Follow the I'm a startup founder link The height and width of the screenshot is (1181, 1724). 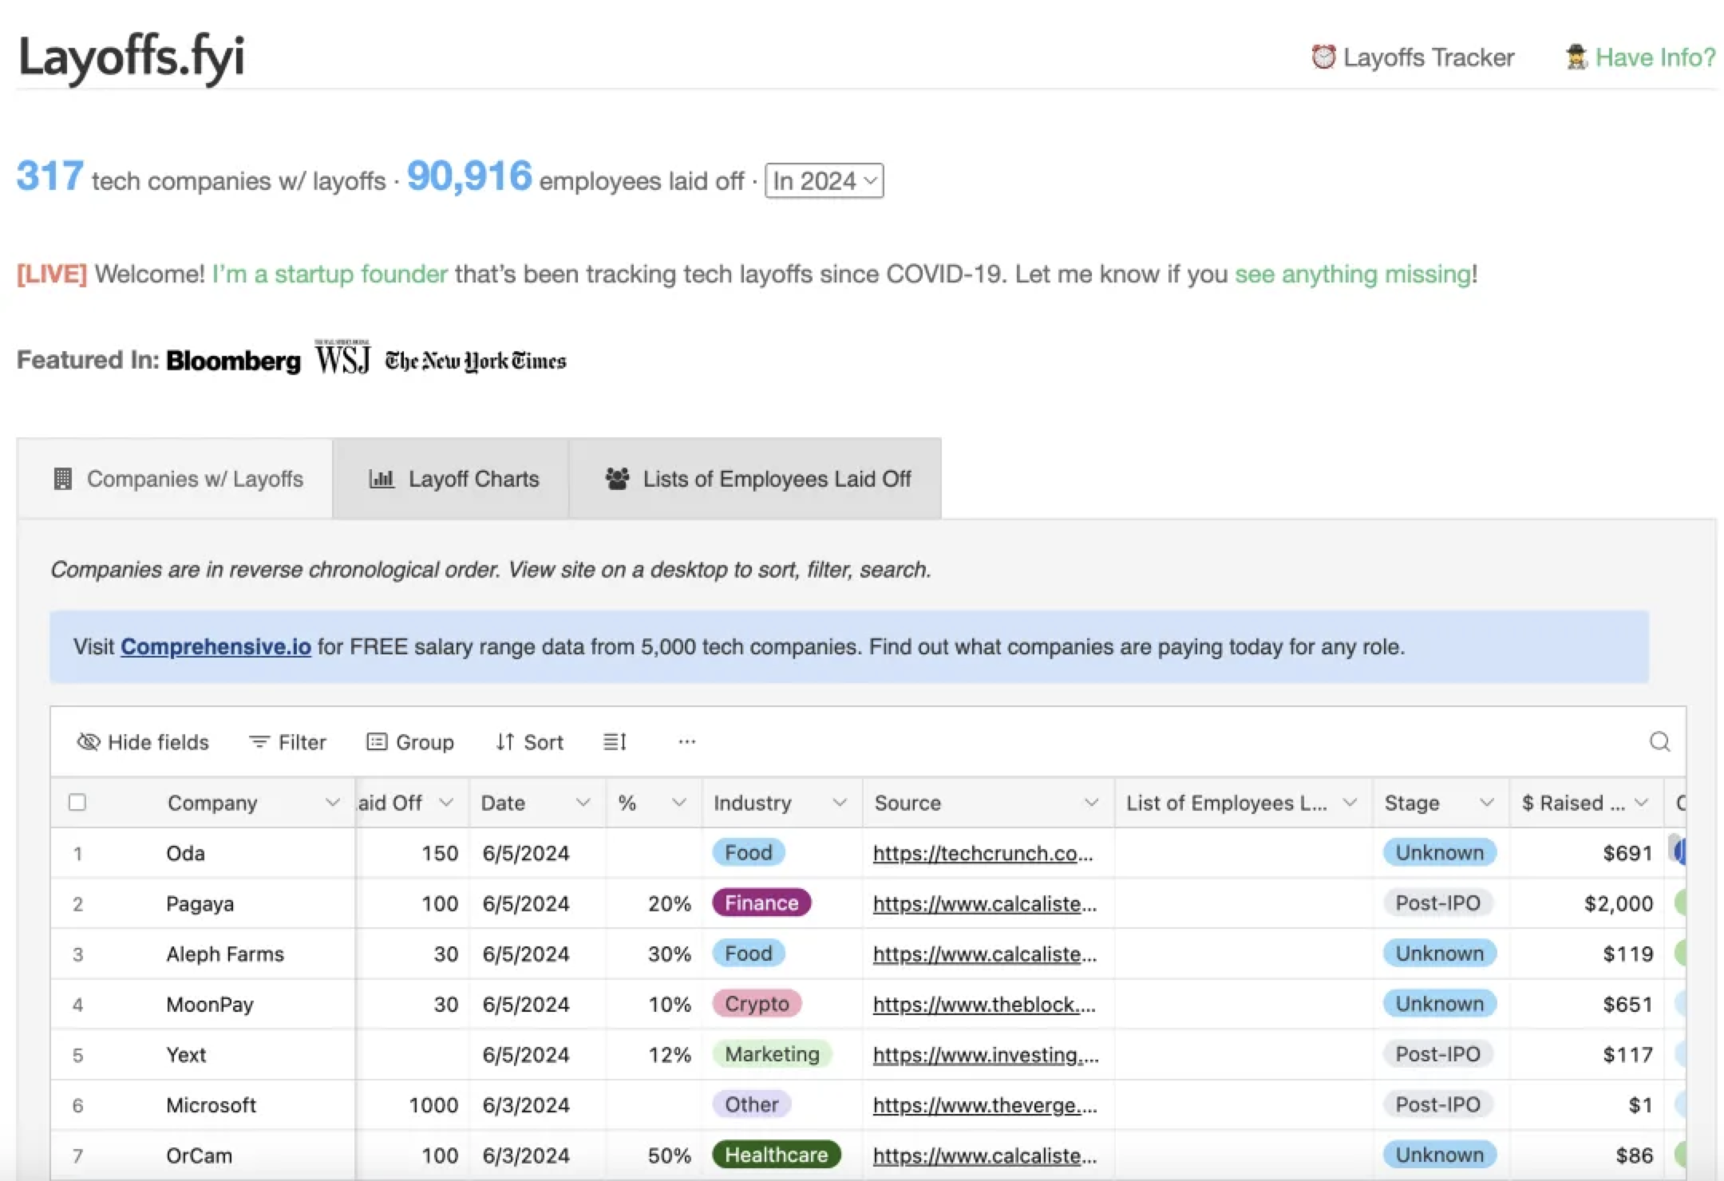[330, 275]
